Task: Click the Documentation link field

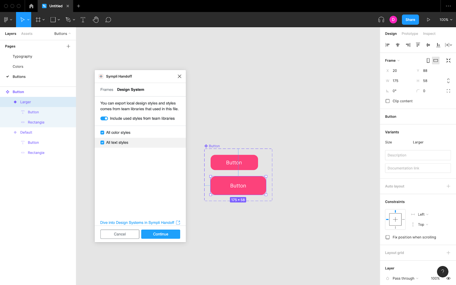Action: click(418, 168)
